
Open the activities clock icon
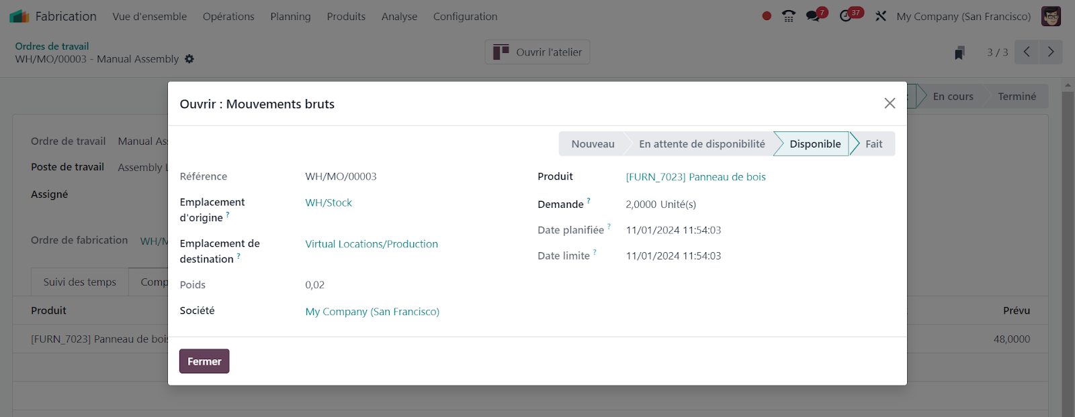coord(846,16)
